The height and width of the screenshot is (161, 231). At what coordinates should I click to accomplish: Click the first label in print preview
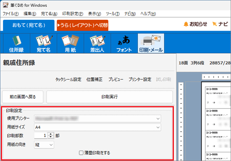click(218, 97)
